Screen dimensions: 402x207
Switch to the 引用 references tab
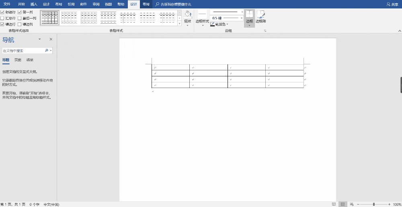click(71, 4)
